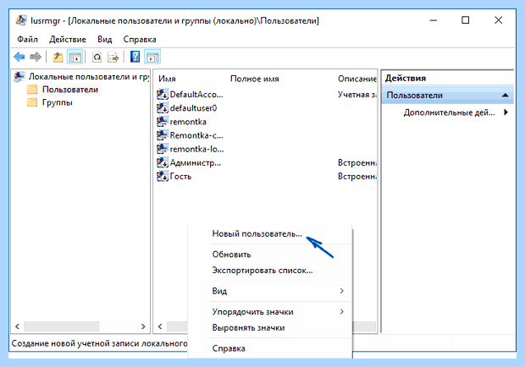Choose Новый пользователь... from context menu

[257, 234]
